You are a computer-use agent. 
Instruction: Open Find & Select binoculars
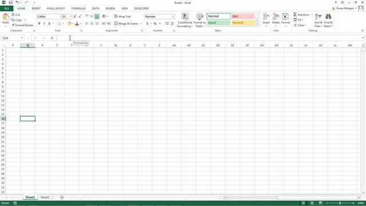[x=328, y=21]
